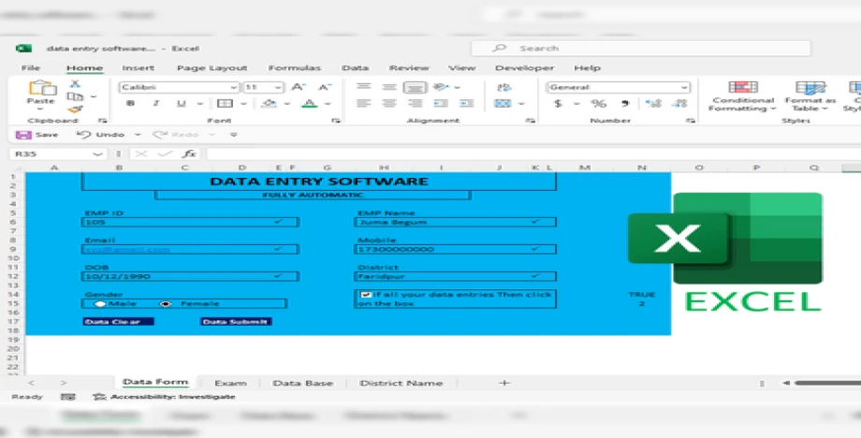Expand the General number format dropdown
The width and height of the screenshot is (861, 438).
coord(684,87)
